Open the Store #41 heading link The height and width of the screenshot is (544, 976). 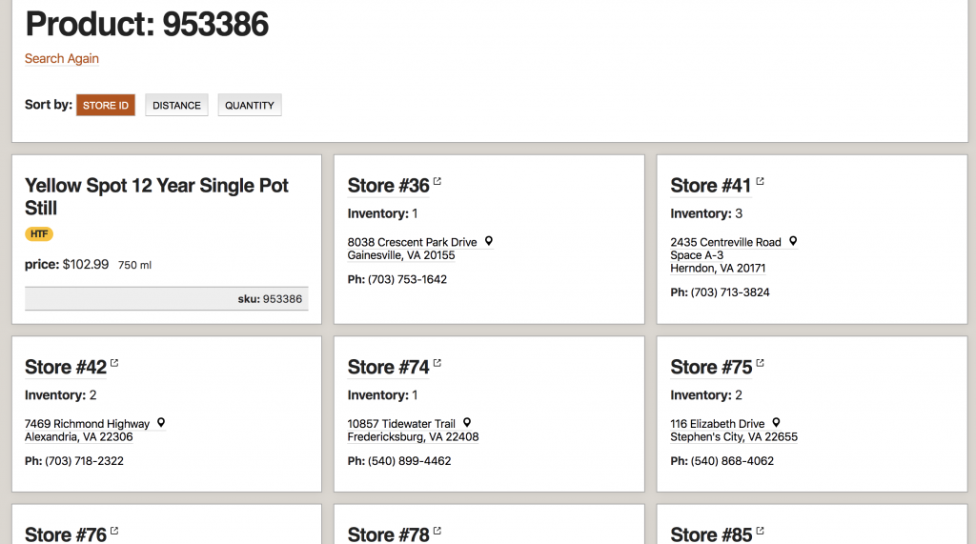coord(711,186)
